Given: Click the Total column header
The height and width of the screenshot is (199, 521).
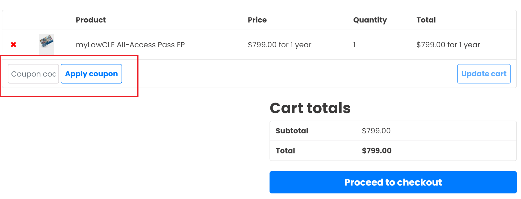Looking at the screenshot, I should point(426,20).
